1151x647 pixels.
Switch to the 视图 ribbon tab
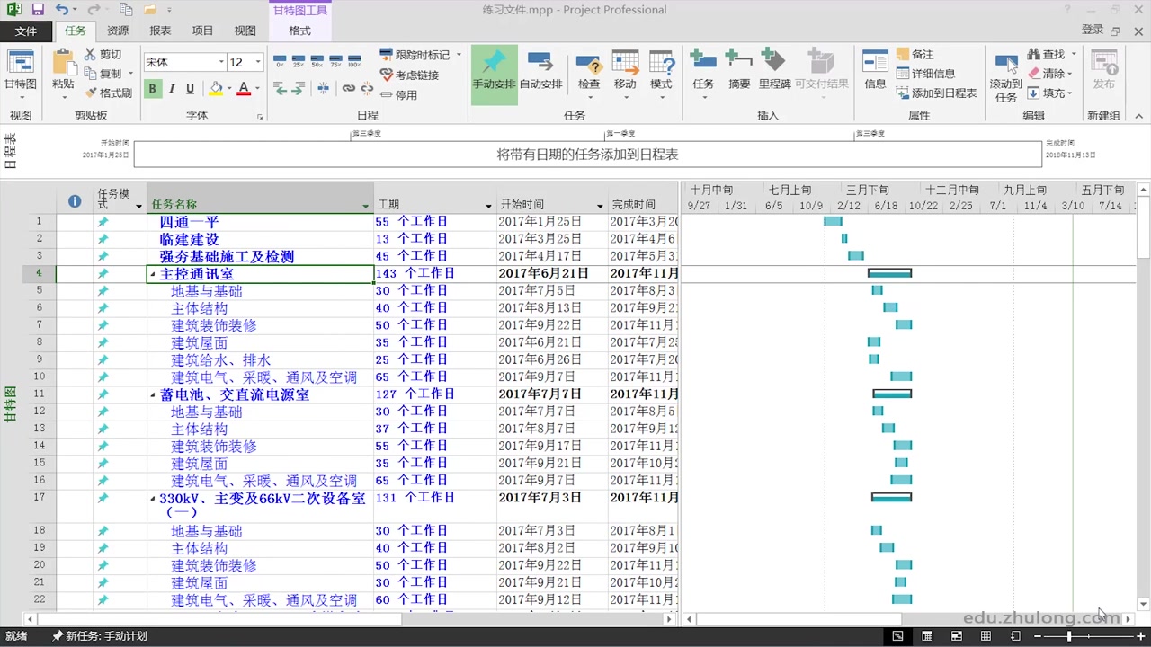pos(245,30)
